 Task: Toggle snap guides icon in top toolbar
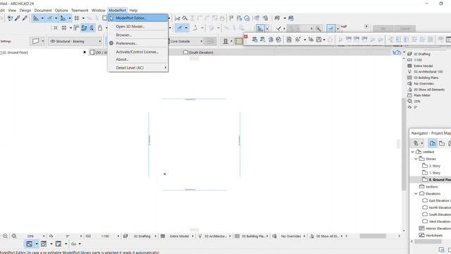click(x=50, y=18)
